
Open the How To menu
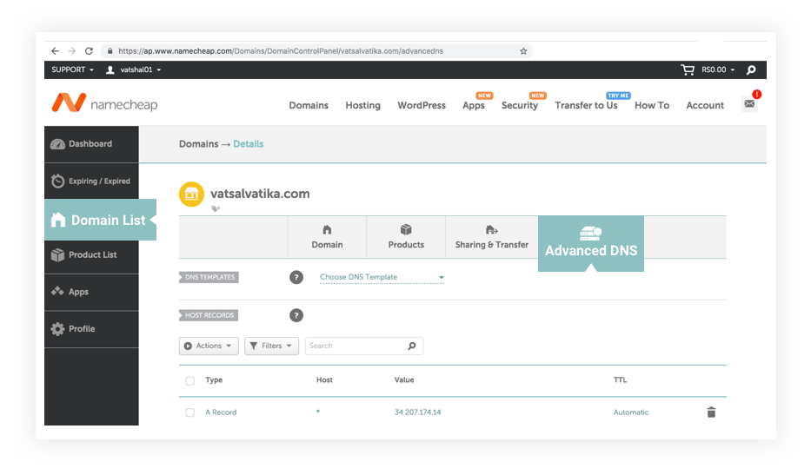[x=652, y=105]
